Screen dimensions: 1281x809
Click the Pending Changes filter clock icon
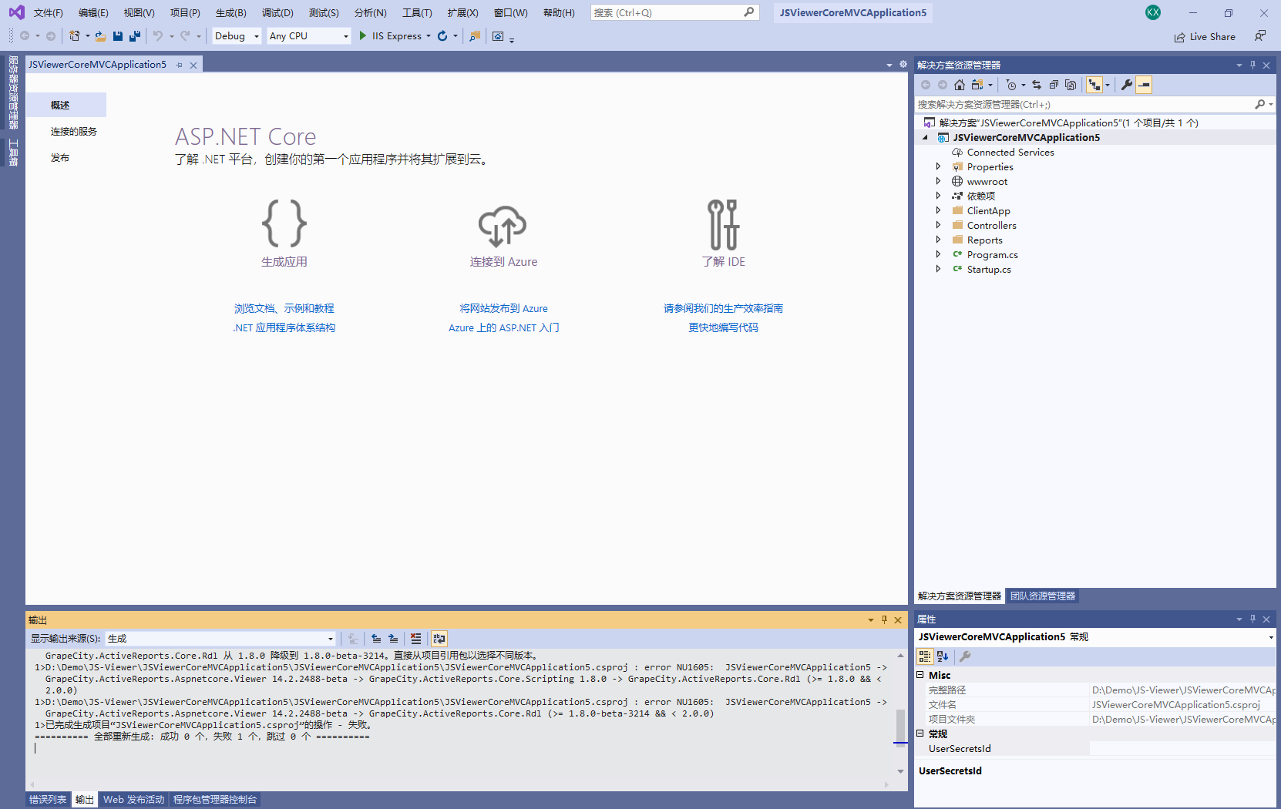click(1011, 85)
